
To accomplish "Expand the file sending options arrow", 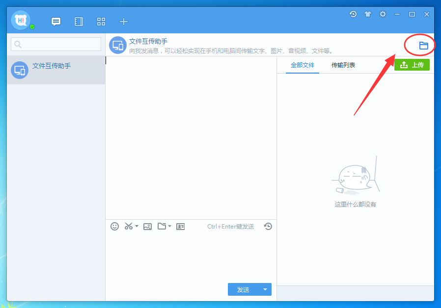I will [169, 226].
